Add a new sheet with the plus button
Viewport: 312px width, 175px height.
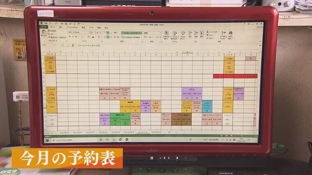(x=169, y=132)
